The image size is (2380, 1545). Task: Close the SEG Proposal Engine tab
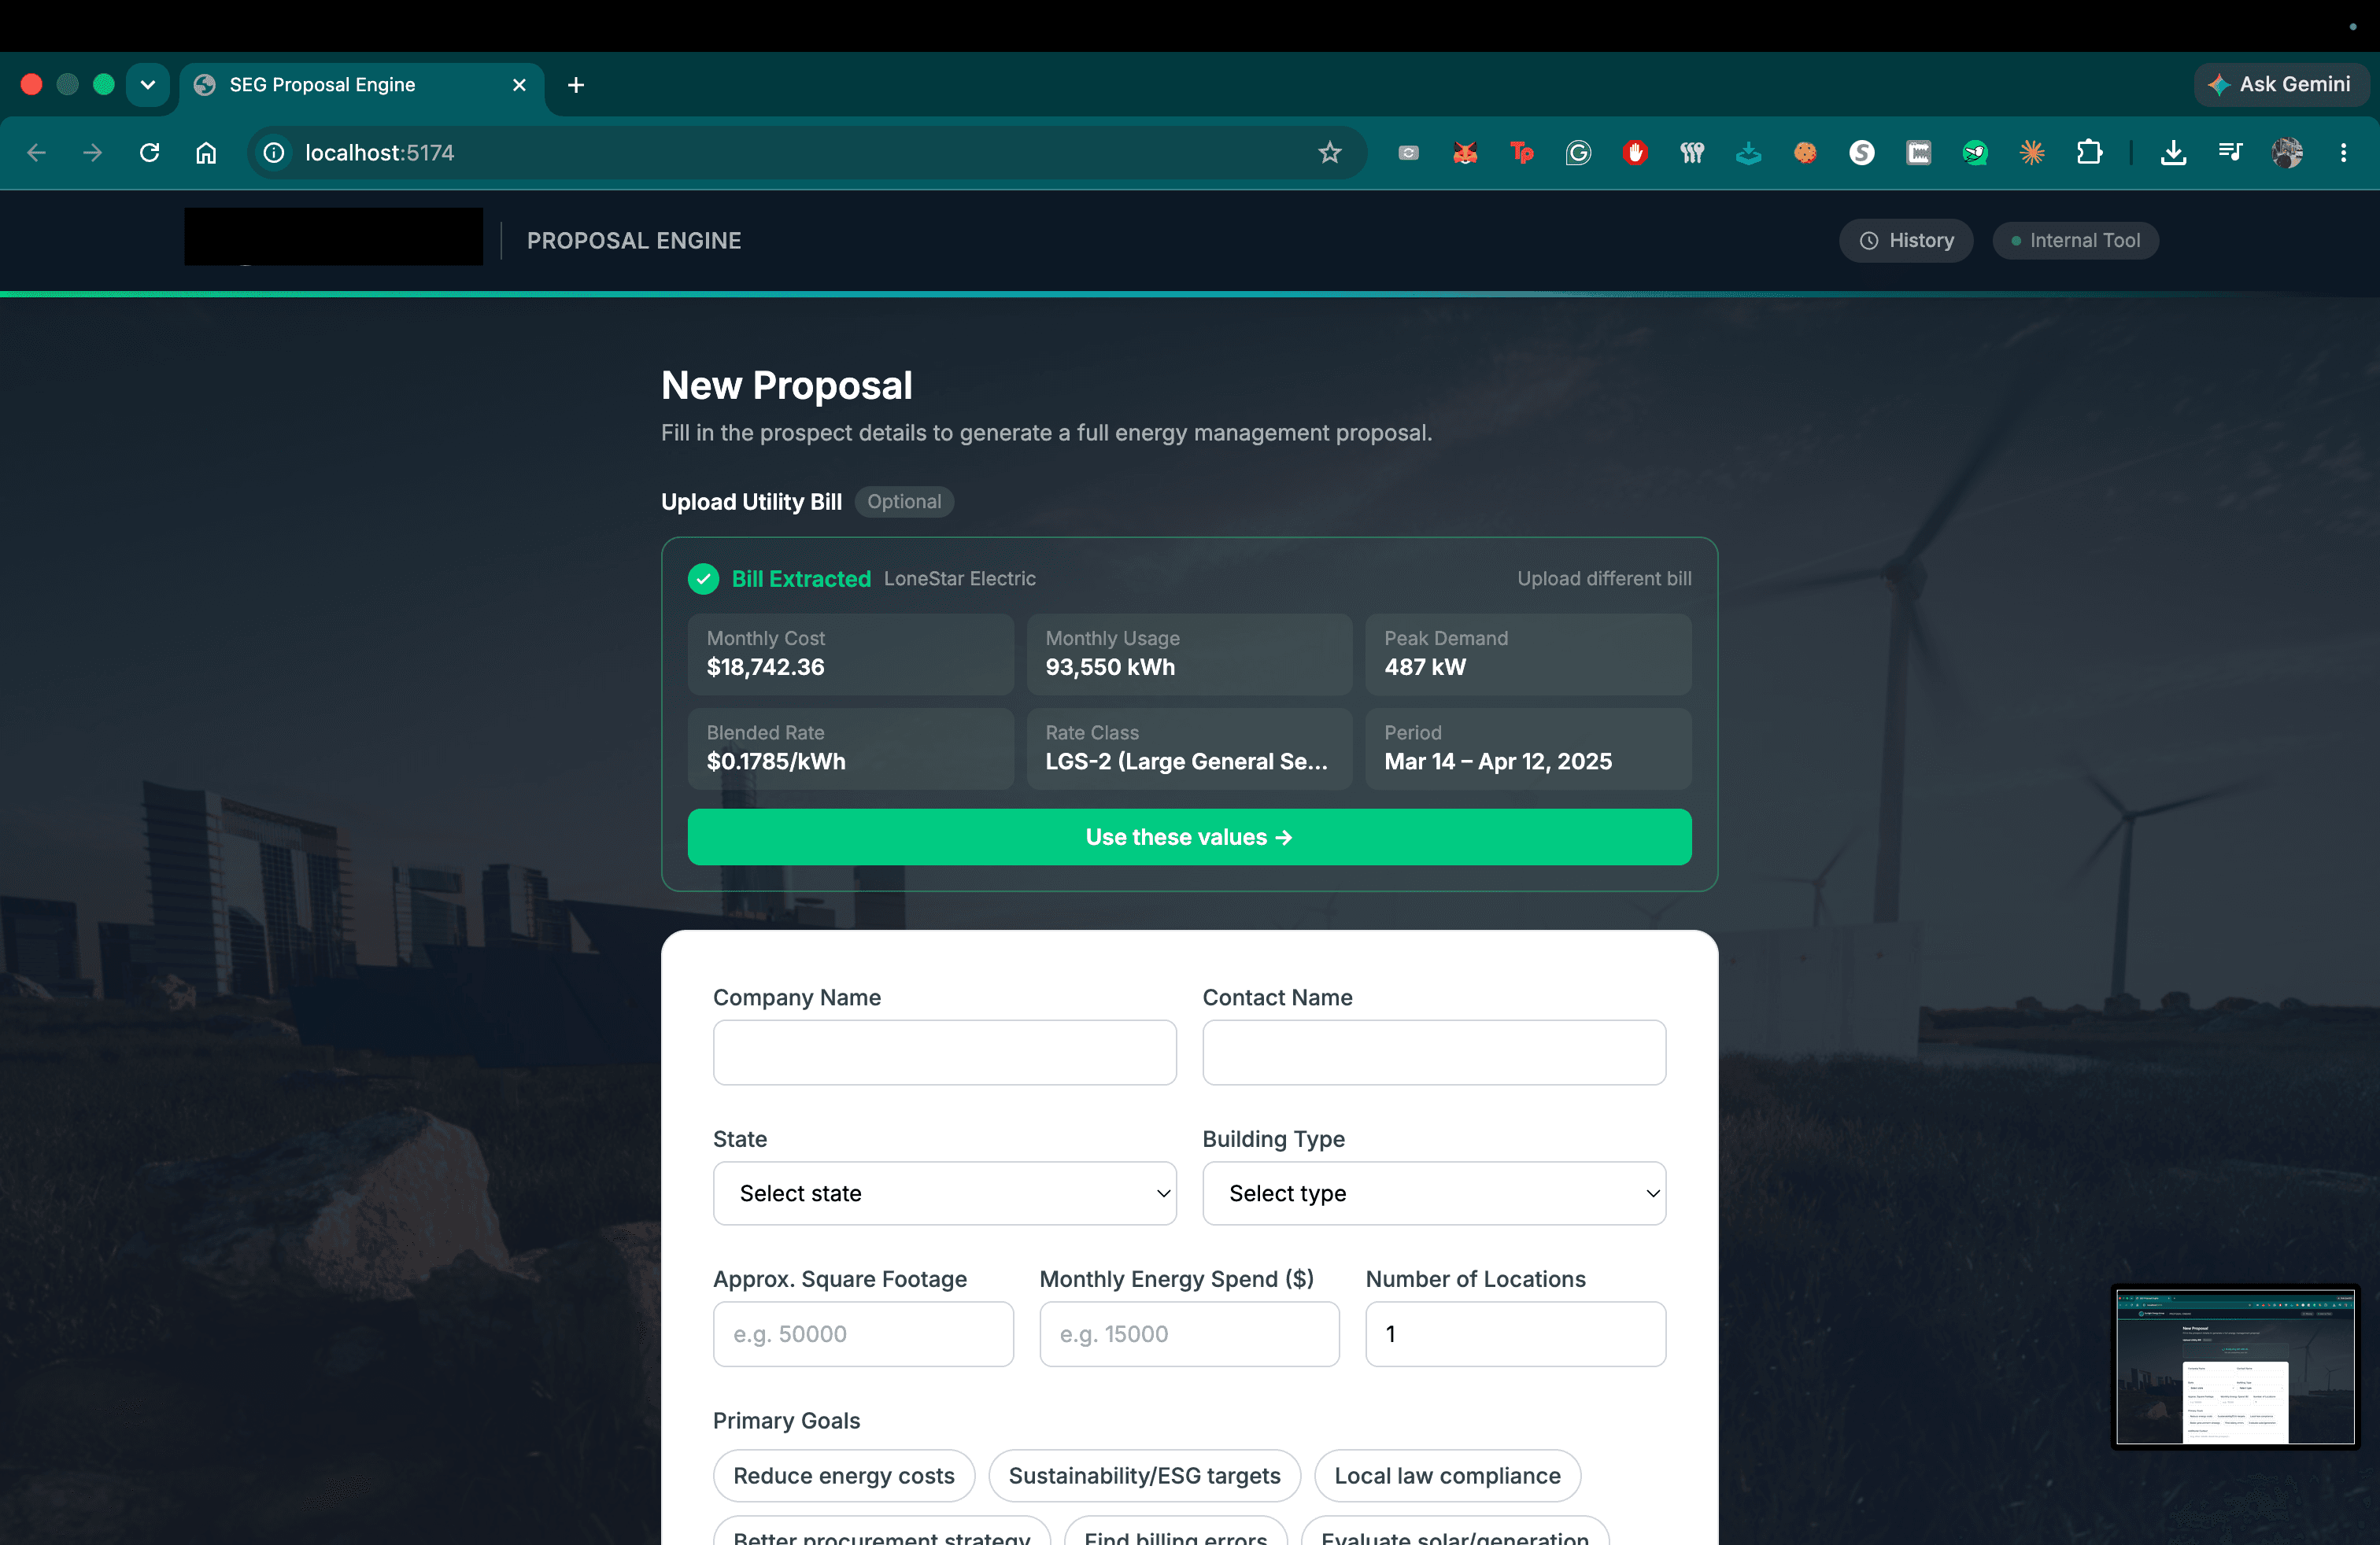(519, 85)
